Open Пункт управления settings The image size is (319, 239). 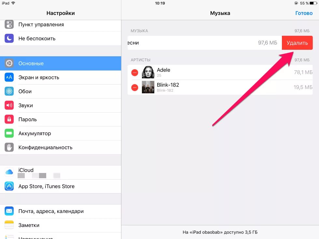point(61,24)
